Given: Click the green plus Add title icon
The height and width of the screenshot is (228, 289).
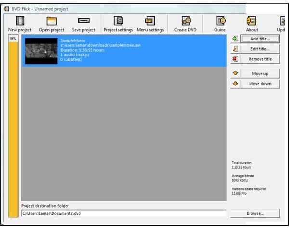Looking at the screenshot, I should point(235,39).
